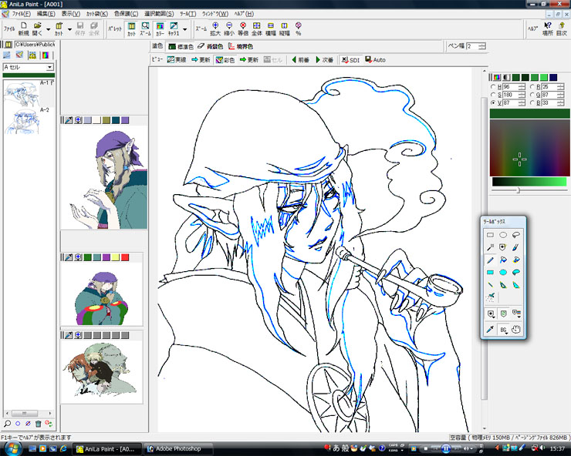Toggle the カット palette icon
571x456 pixels.
(131, 28)
